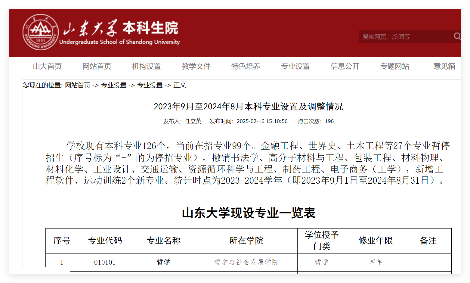Click the publisher name 任立英
470x283 pixels.
pos(193,121)
